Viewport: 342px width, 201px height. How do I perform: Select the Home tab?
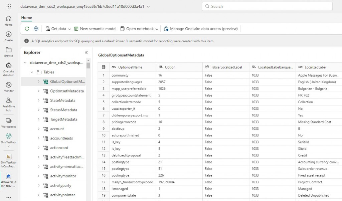click(x=27, y=18)
